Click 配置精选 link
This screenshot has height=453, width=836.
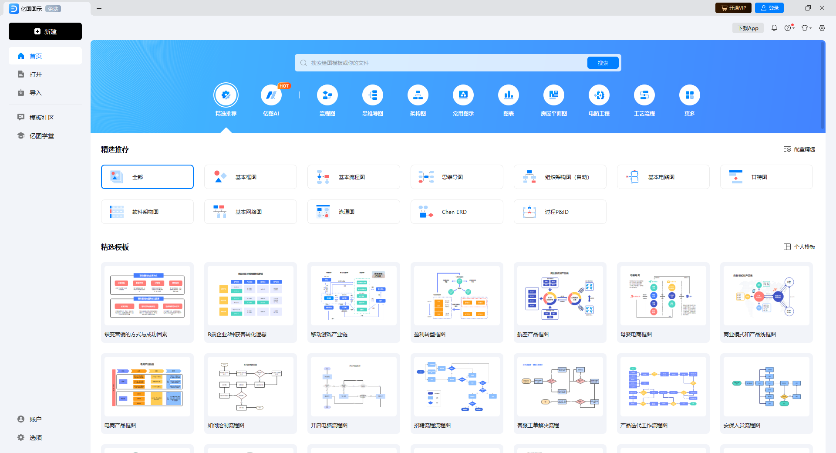pyautogui.click(x=799, y=149)
